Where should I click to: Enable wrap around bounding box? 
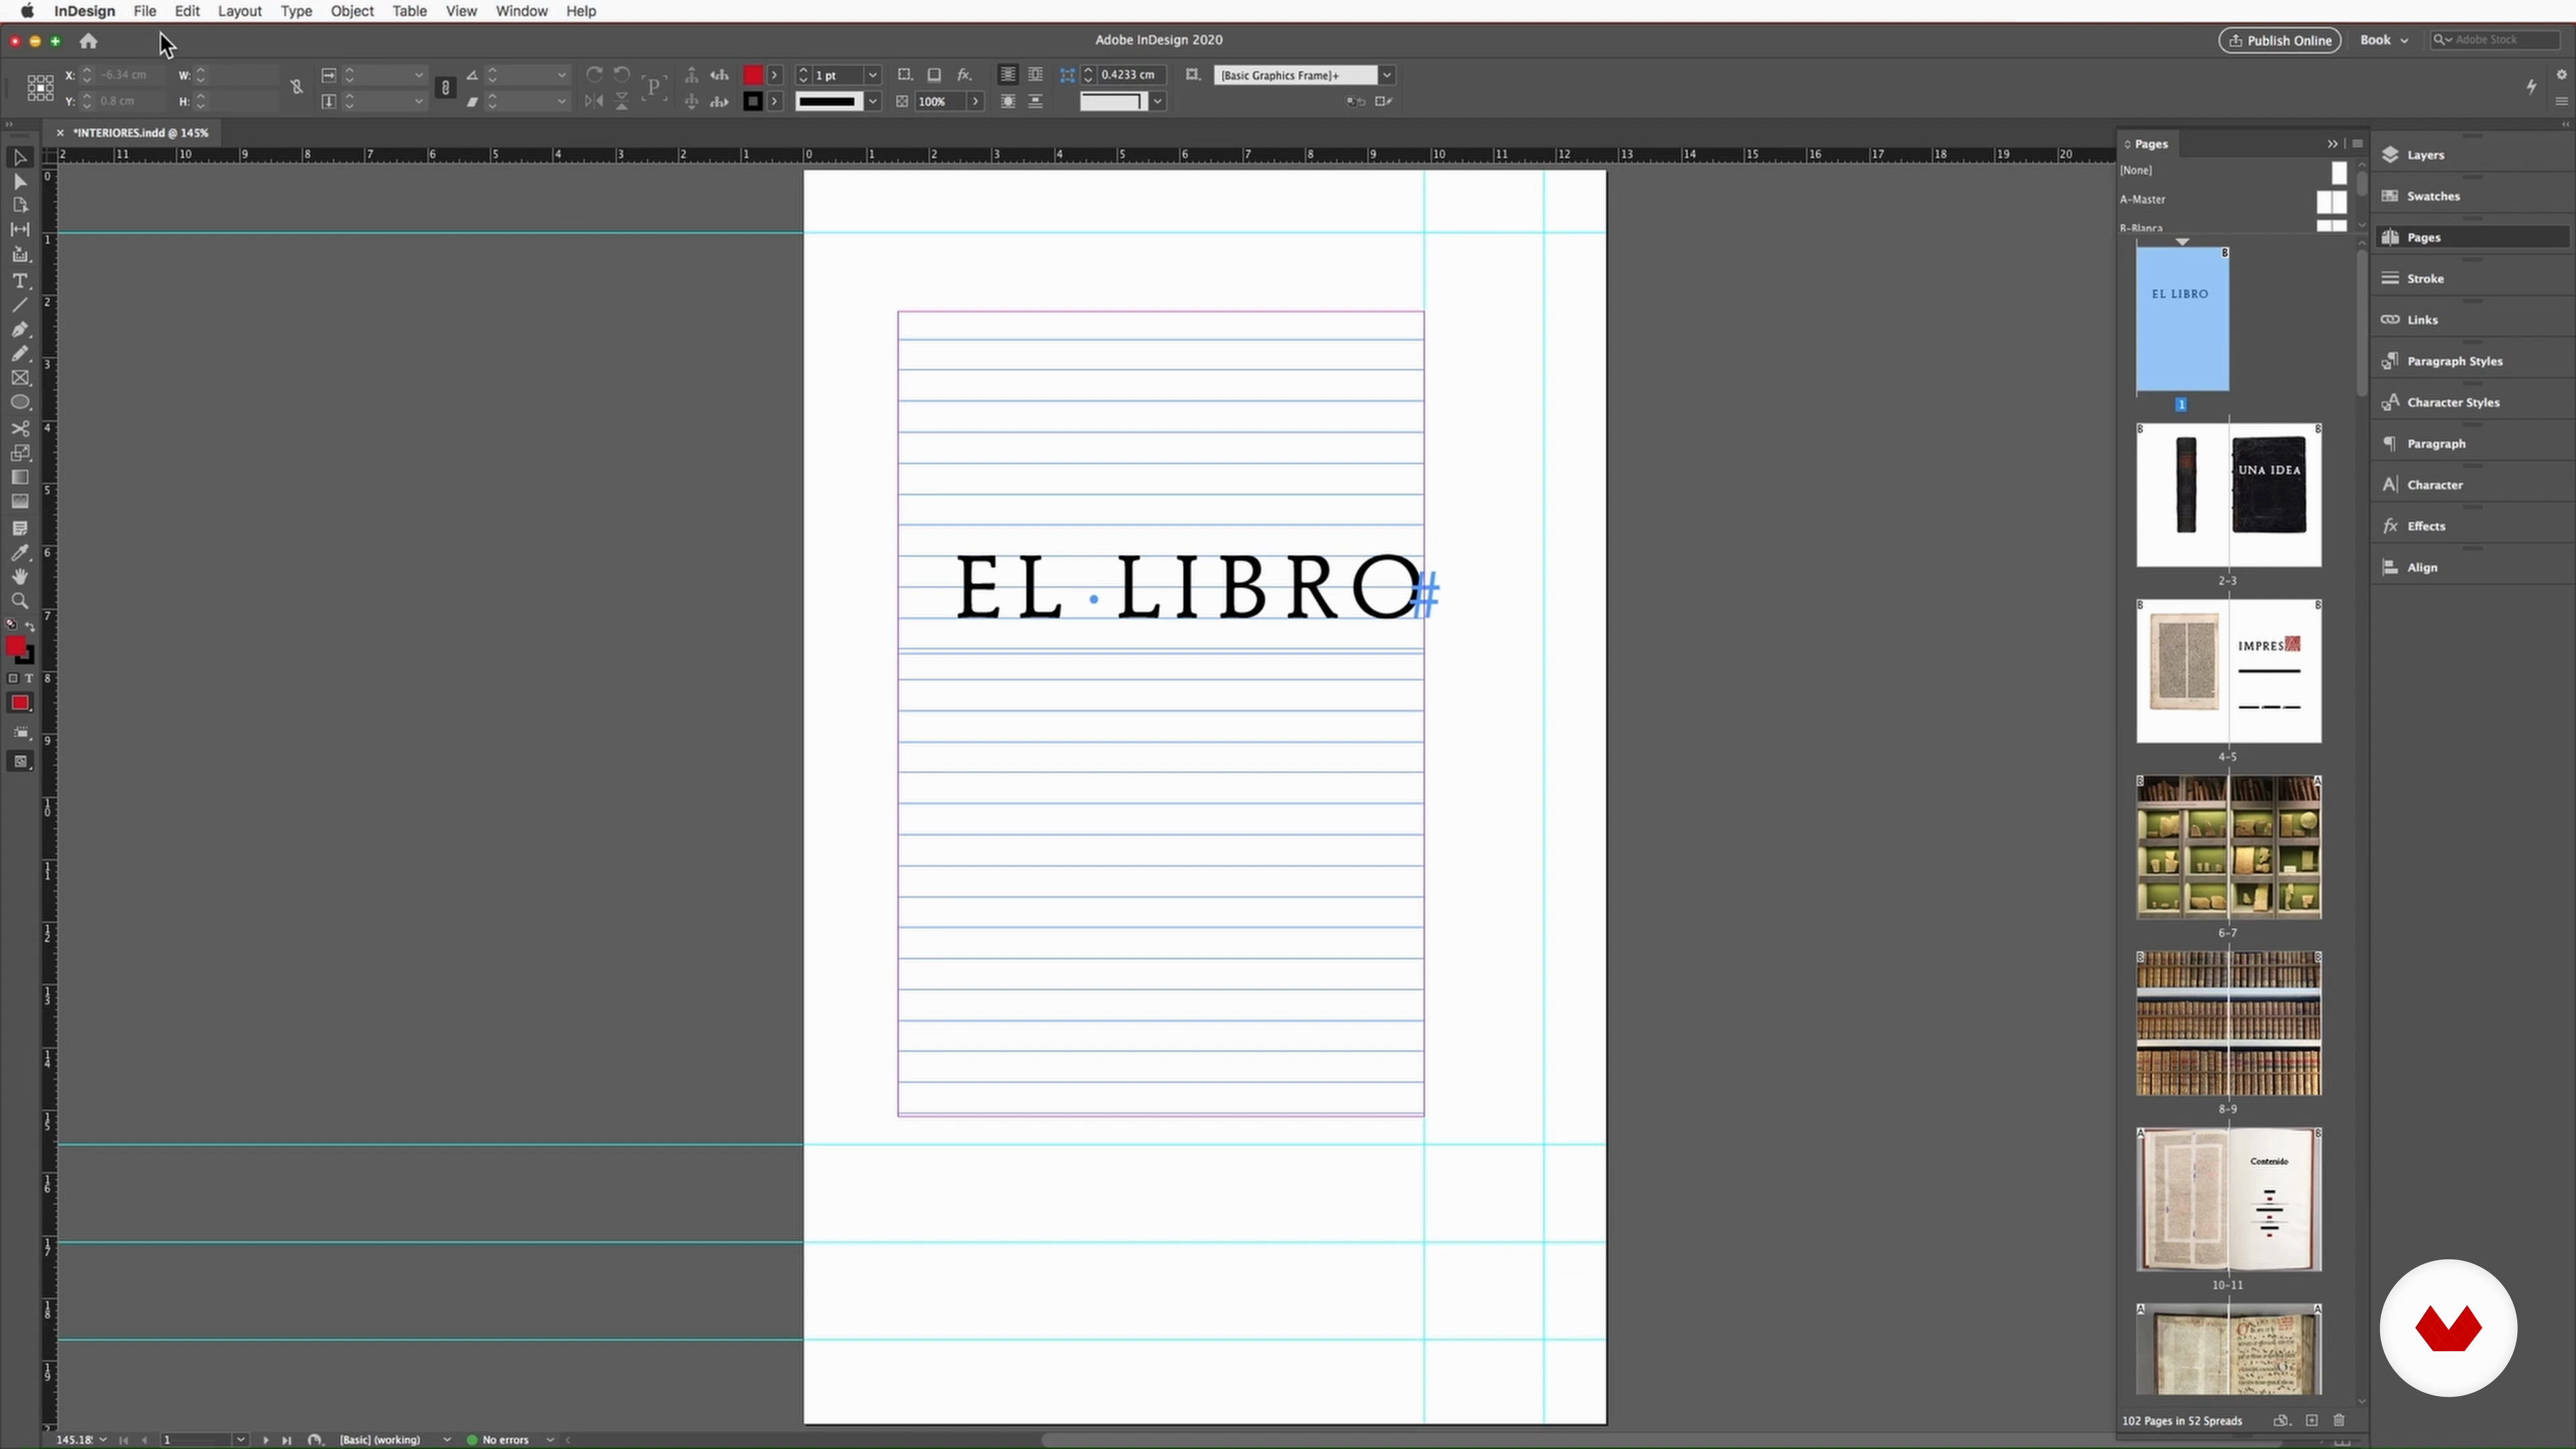[1035, 75]
